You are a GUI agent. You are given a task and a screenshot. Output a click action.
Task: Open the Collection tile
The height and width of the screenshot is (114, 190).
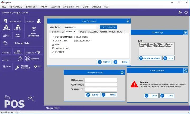pyautogui.click(x=6, y=51)
